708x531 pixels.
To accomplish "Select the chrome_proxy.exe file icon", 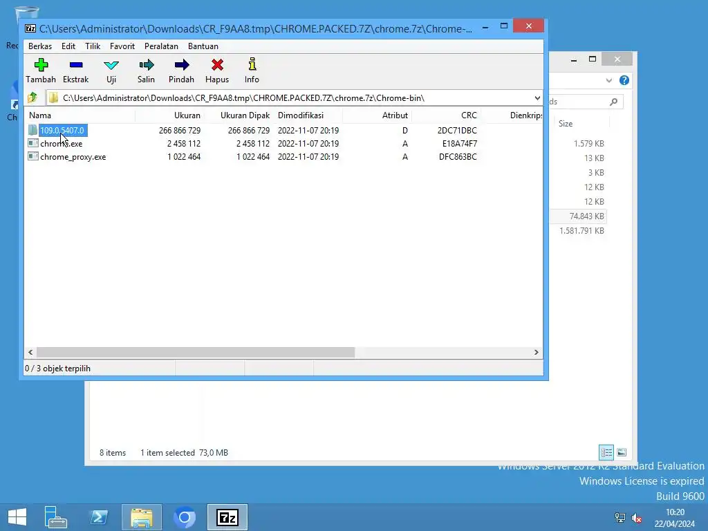I will pos(32,156).
